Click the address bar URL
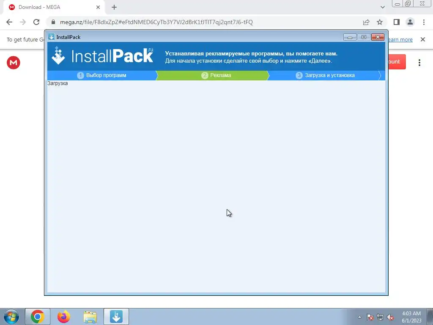 point(156,22)
